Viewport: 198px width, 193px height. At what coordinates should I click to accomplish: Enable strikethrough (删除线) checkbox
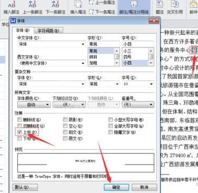(x=19, y=120)
